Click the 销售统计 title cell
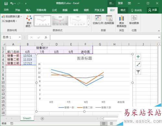This screenshot has height=126, width=162. tap(42, 48)
